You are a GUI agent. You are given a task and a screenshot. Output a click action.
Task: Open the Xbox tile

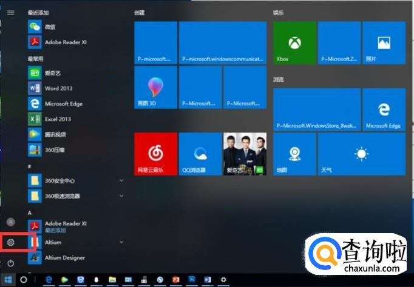294,43
